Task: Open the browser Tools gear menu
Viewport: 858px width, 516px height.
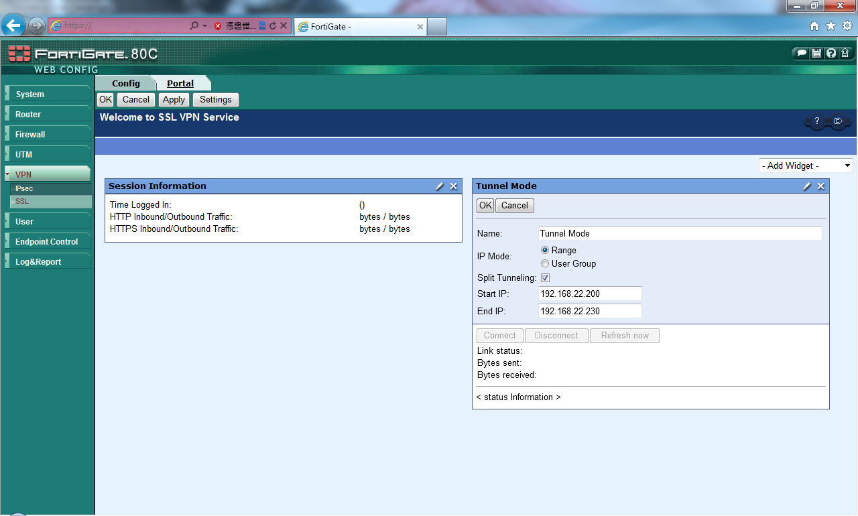Action: (847, 25)
